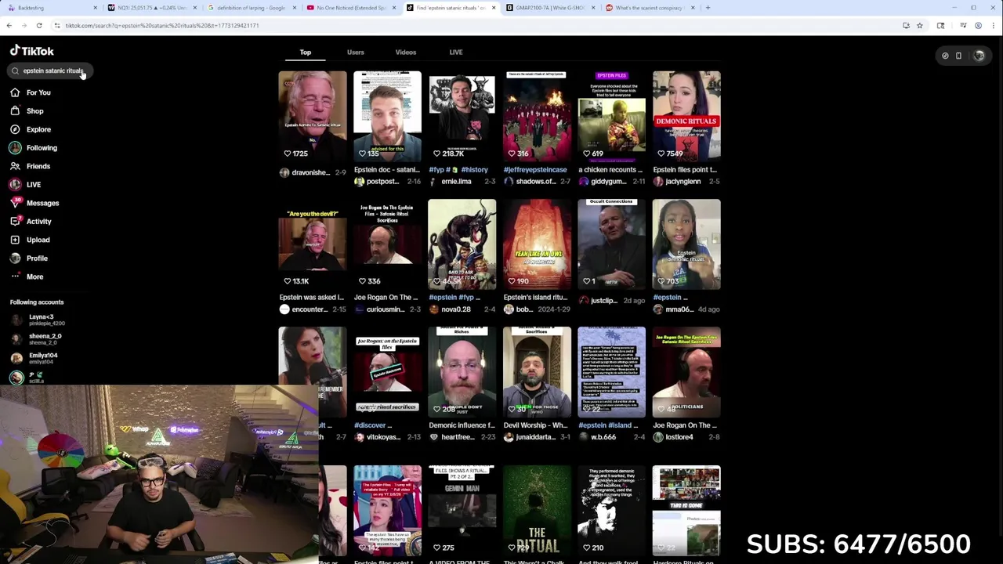Open Joe Rogan 336-likes video thumbnail
This screenshot has width=1003, height=564.
click(x=387, y=244)
